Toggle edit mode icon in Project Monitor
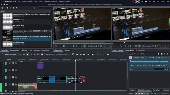This screenshot has width=170, height=95. coord(139,46)
